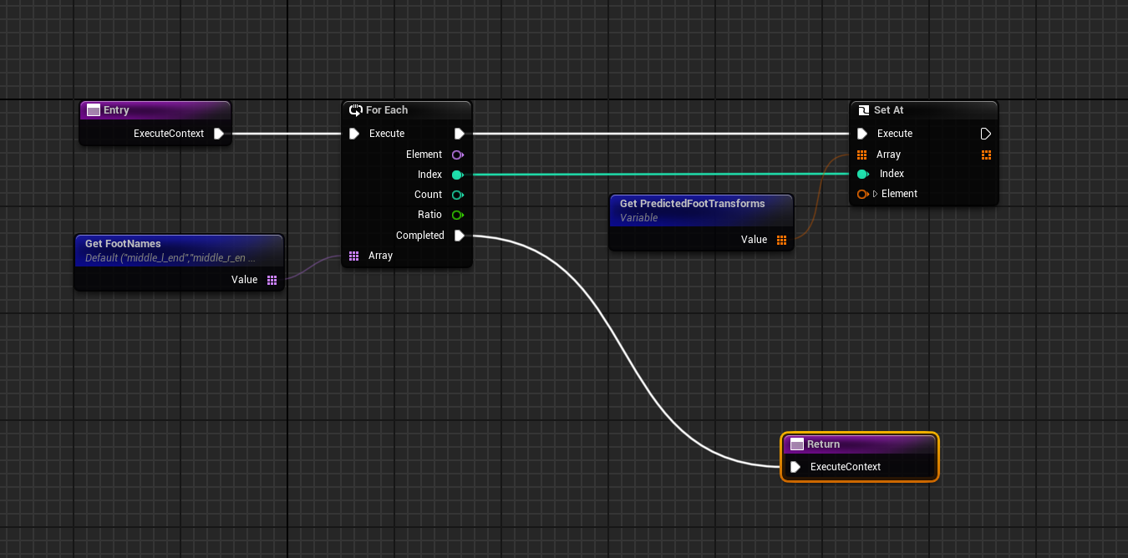Click the Set At node header icon
The height and width of the screenshot is (558, 1128).
(x=864, y=110)
